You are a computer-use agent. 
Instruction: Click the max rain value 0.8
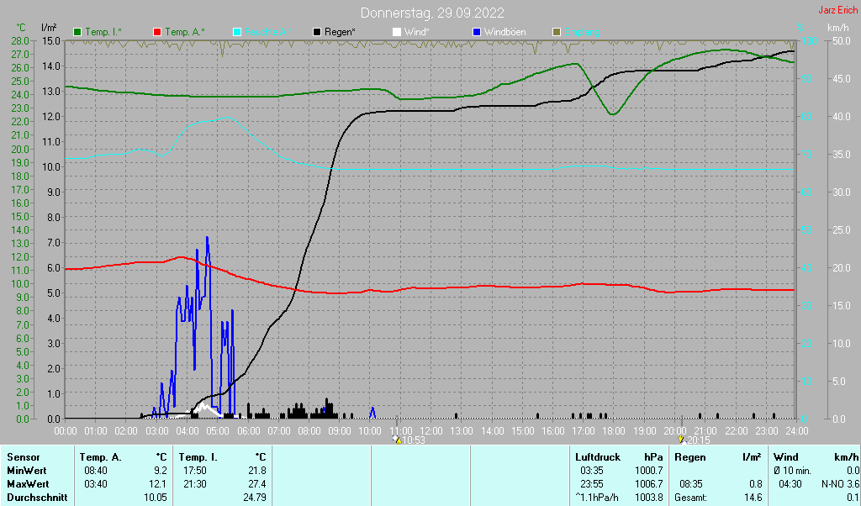click(756, 485)
